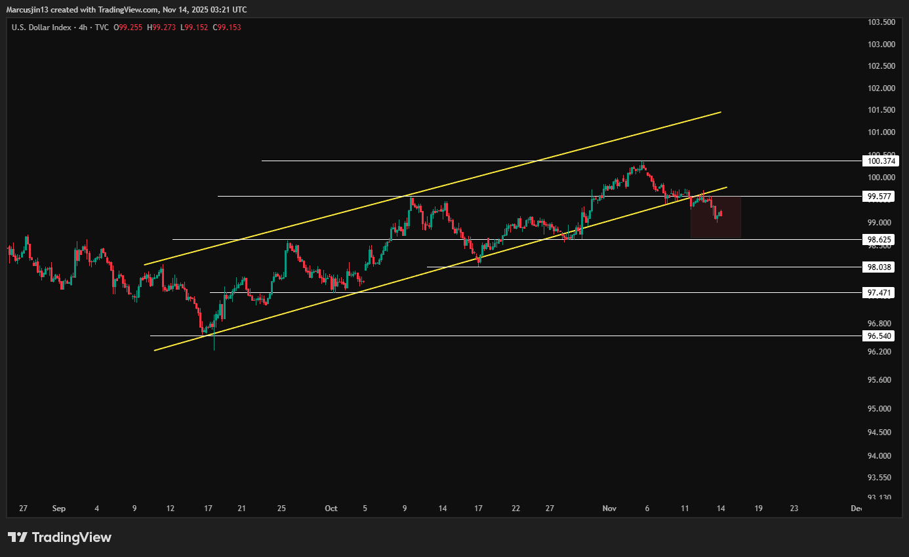This screenshot has height=557, width=909.
Task: Select the 97.471 price label
Action: [879, 293]
